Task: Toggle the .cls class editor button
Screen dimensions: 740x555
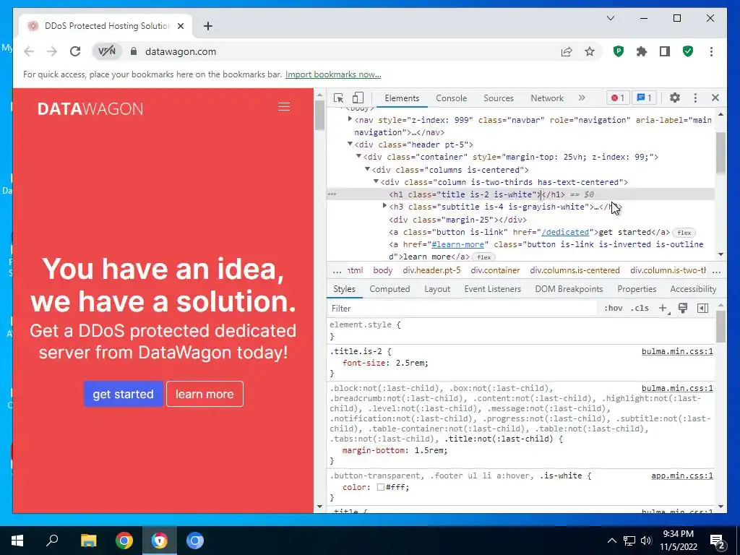Action: [x=640, y=308]
